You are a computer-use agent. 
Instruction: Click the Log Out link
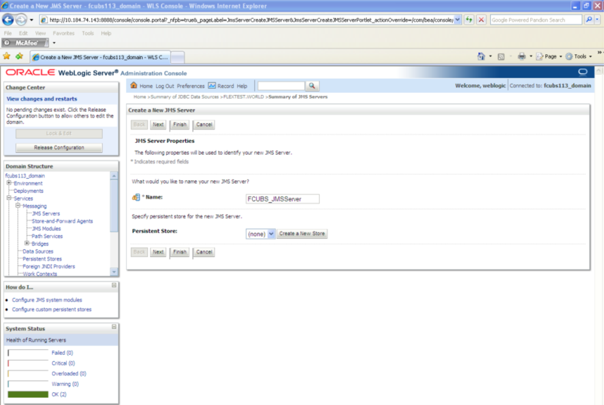click(x=165, y=86)
